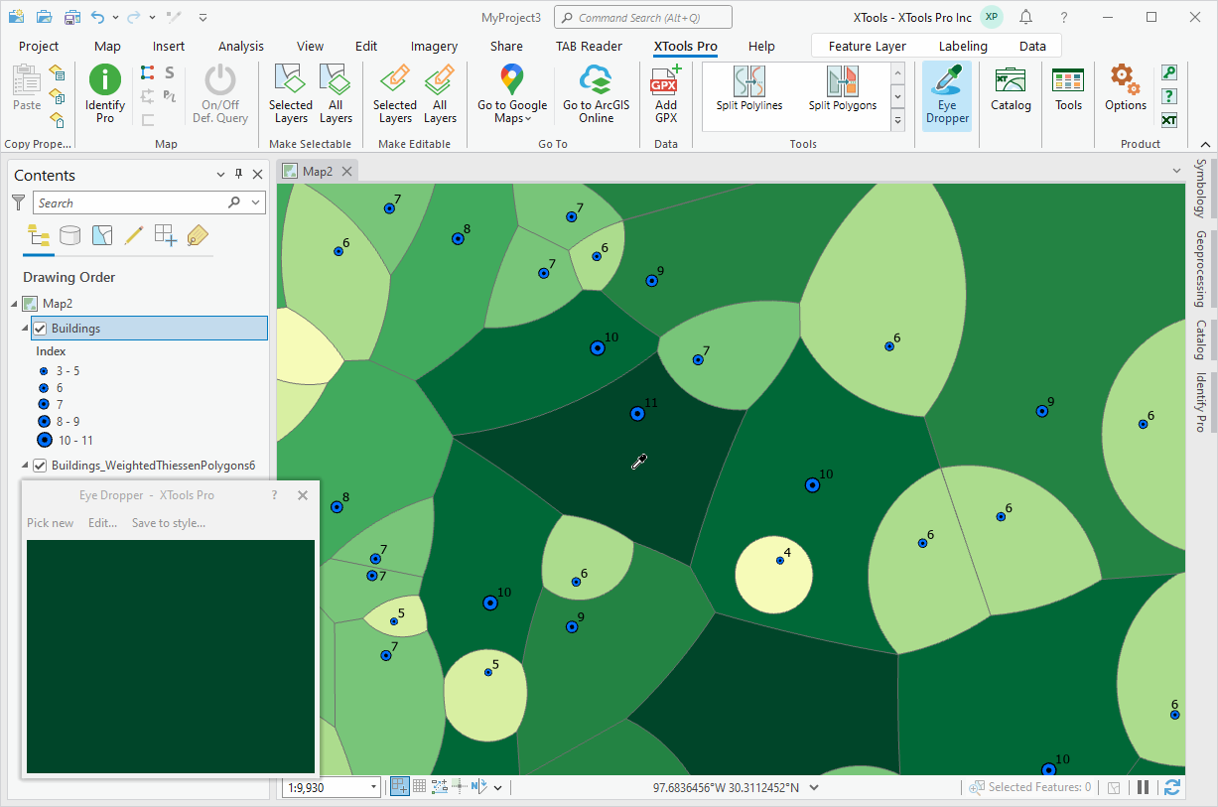Click the Eye Dropper tool
The height and width of the screenshot is (807, 1218).
click(x=946, y=94)
